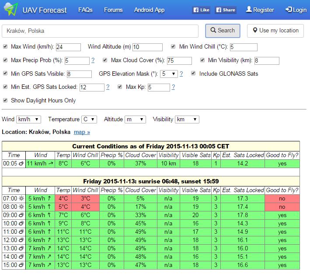This screenshot has height=274, width=310.
Task: Click the partly cloudy icon beside 14:00
Action: [21, 256]
